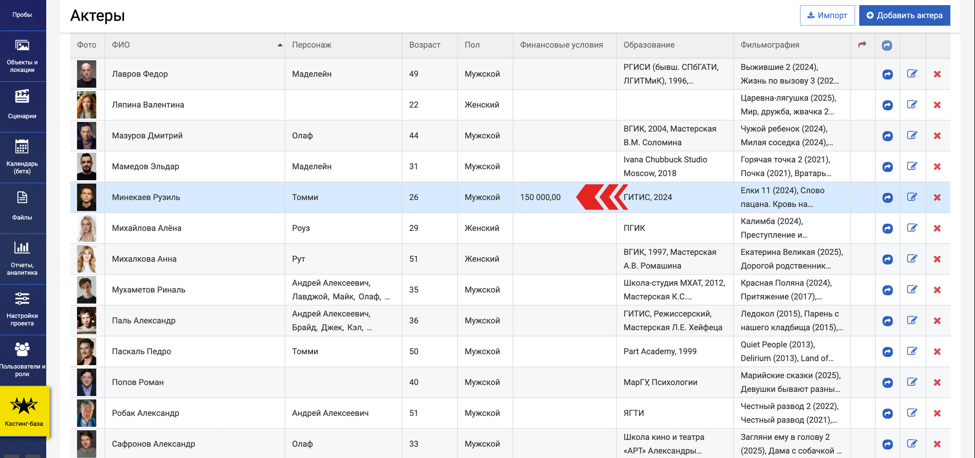Delete Паскаль Педро actor row

pos(937,352)
